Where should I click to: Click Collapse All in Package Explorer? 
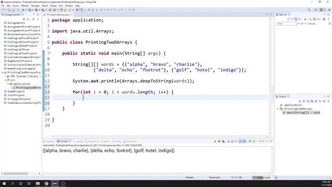[24, 19]
